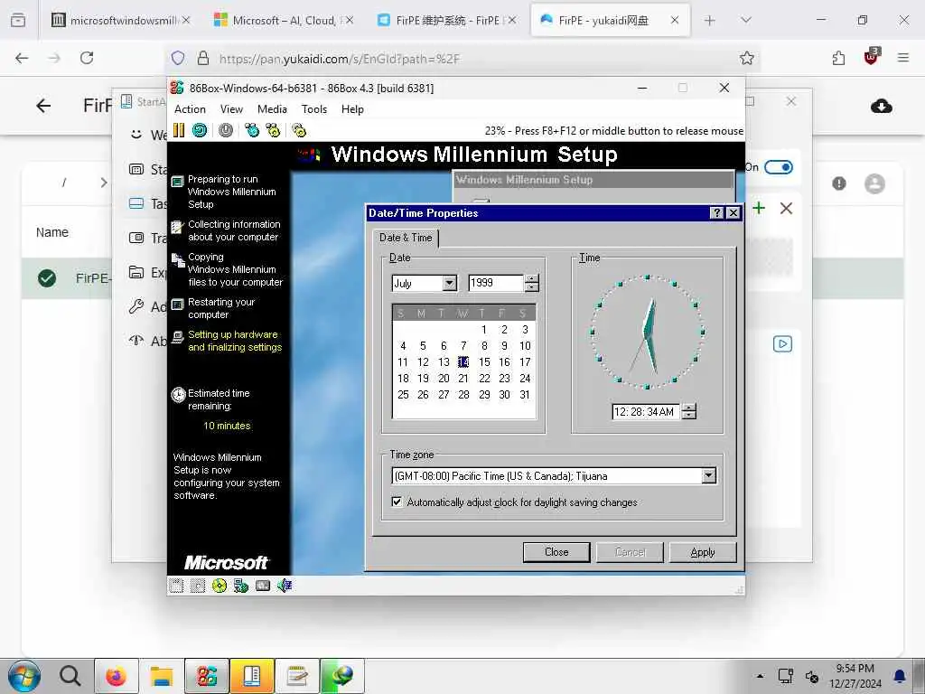This screenshot has width=925, height=694.
Task: Click the hard reset toolbar icon
Action: pyautogui.click(x=200, y=130)
